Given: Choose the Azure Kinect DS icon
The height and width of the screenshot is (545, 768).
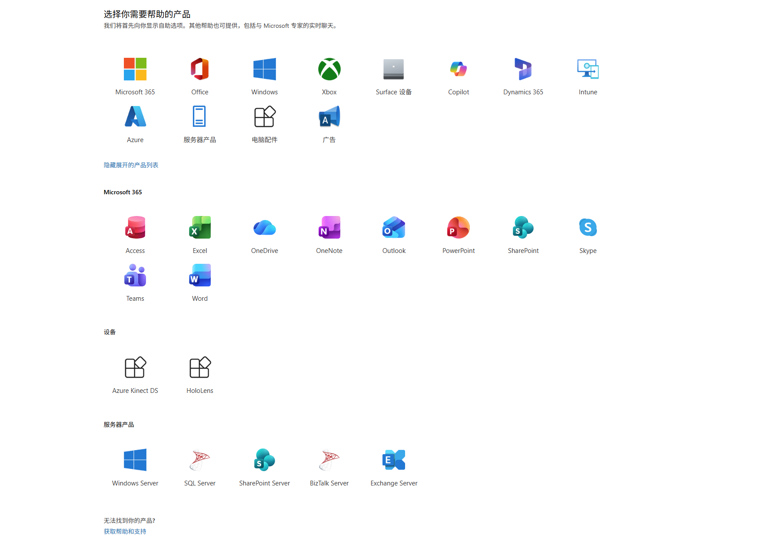Looking at the screenshot, I should pyautogui.click(x=135, y=367).
